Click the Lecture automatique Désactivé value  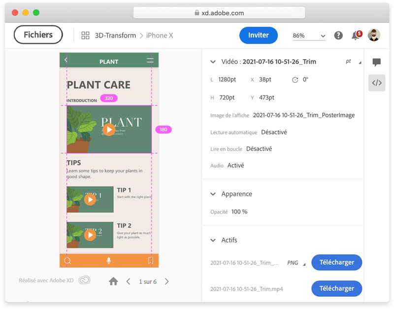pyautogui.click(x=274, y=132)
